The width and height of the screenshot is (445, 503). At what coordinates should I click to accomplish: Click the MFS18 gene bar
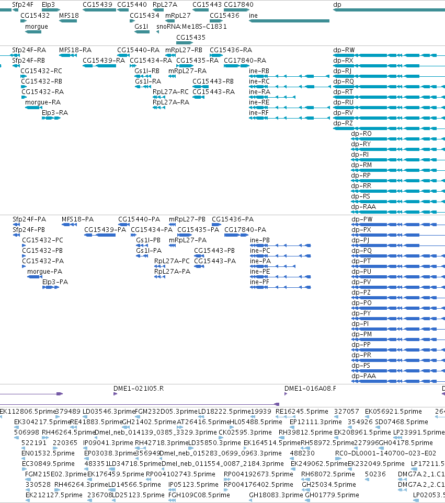click(68, 21)
